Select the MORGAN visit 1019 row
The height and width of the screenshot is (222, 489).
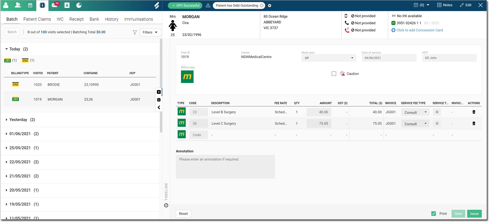(x=80, y=99)
